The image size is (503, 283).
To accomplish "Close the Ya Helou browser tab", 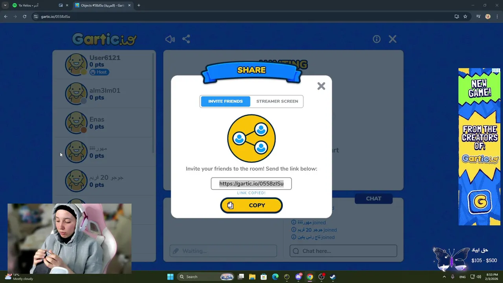I will pyautogui.click(x=67, y=6).
